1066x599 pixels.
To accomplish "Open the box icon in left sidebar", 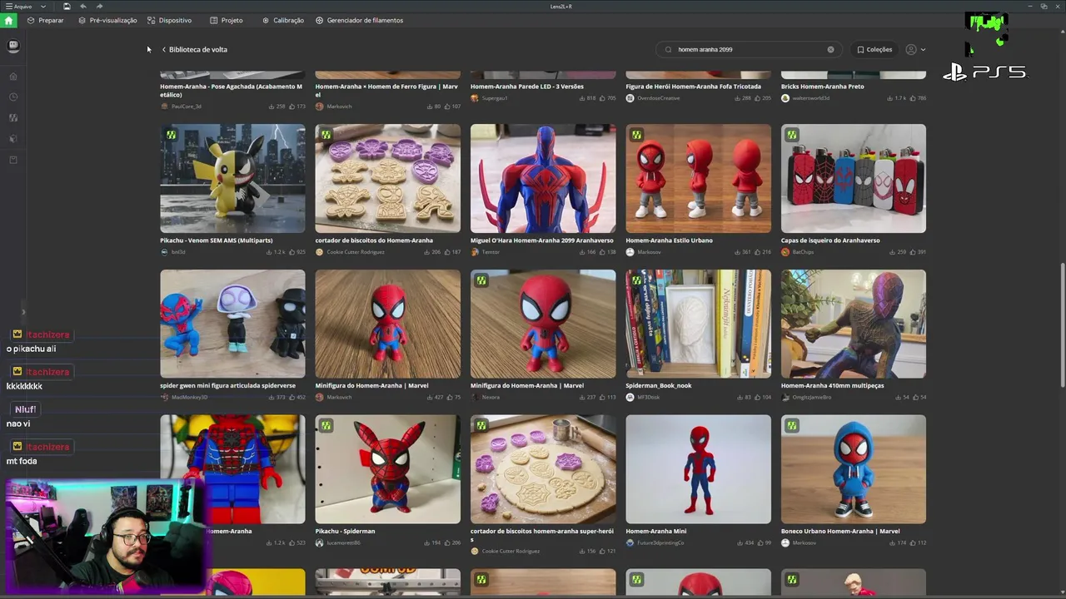I will pos(13,160).
